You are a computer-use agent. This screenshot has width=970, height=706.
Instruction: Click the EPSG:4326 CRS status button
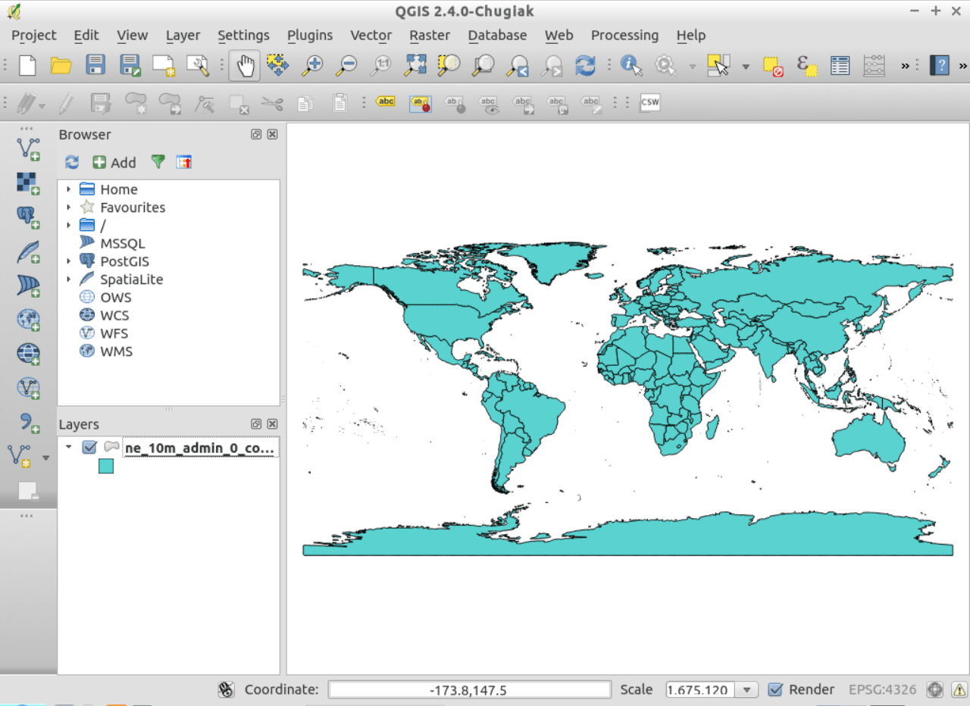coord(882,689)
